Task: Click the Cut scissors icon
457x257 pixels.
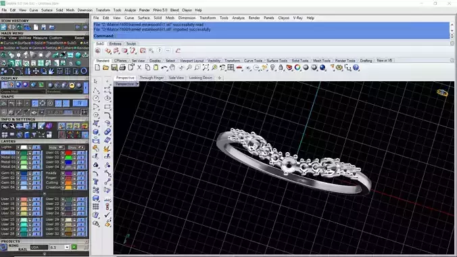Action: pos(139,68)
